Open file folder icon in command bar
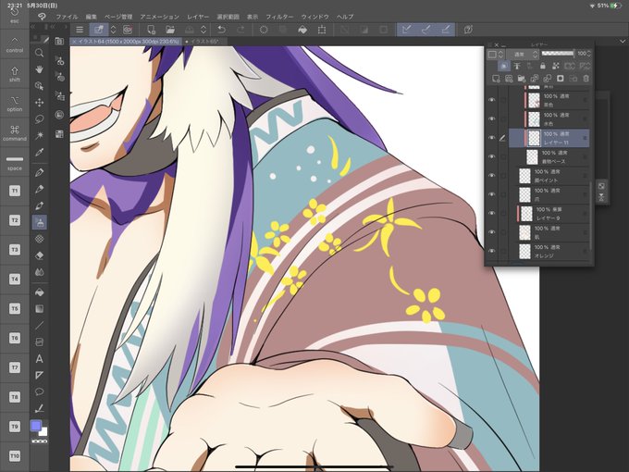The height and width of the screenshot is (472, 629). tap(170, 30)
